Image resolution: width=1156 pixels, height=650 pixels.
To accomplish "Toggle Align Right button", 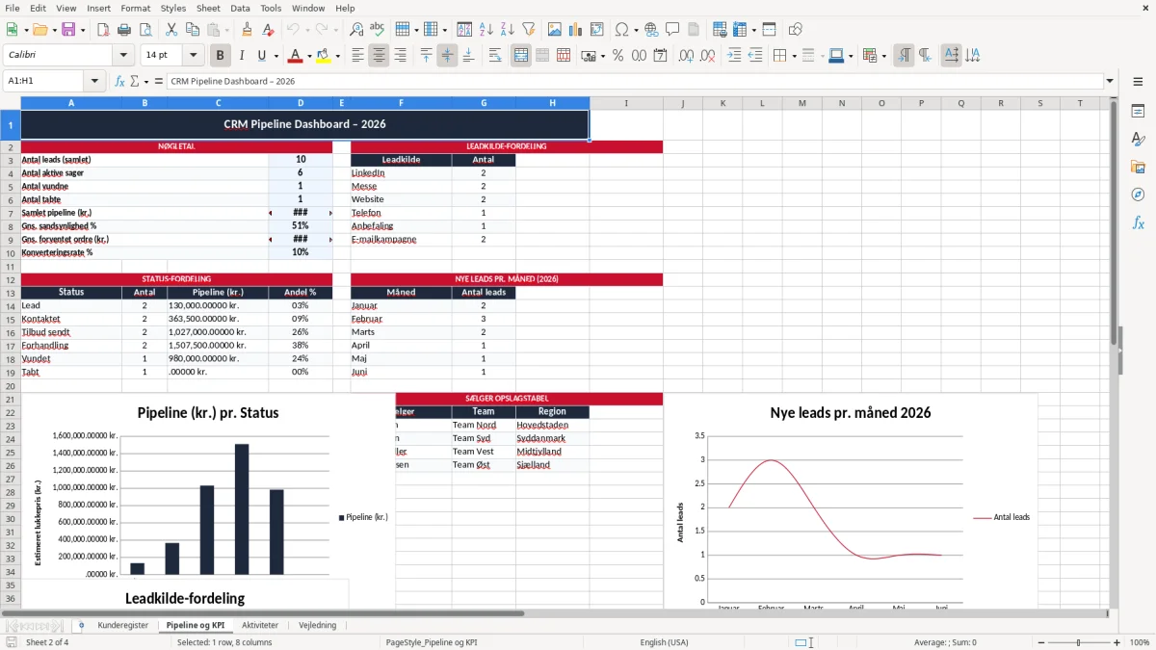I will 400,56.
